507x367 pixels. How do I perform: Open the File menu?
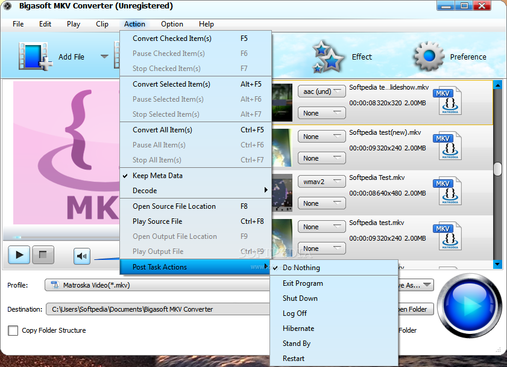coord(18,24)
